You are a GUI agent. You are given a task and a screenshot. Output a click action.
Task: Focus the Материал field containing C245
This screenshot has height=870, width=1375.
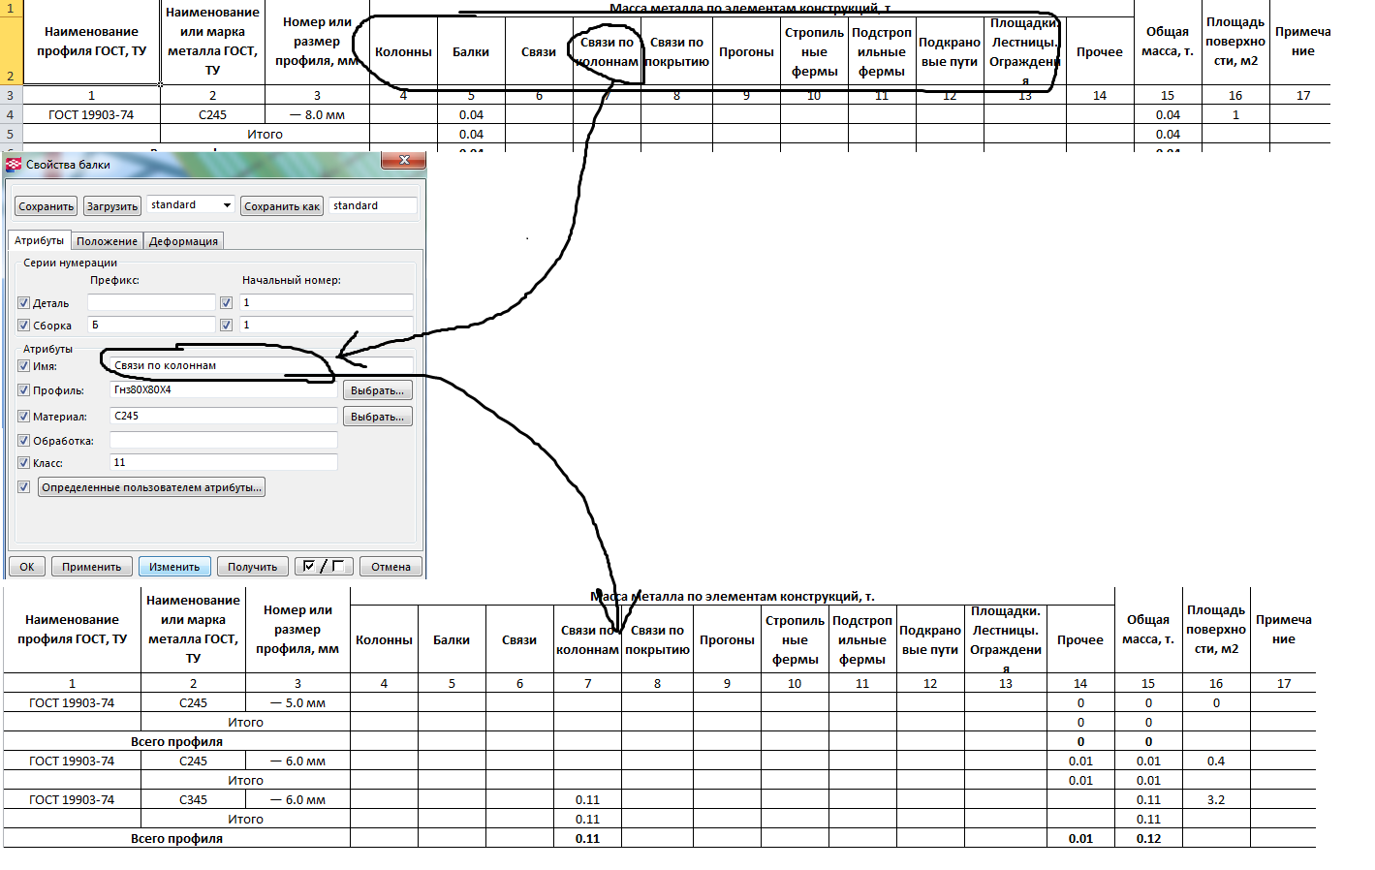pyautogui.click(x=224, y=416)
